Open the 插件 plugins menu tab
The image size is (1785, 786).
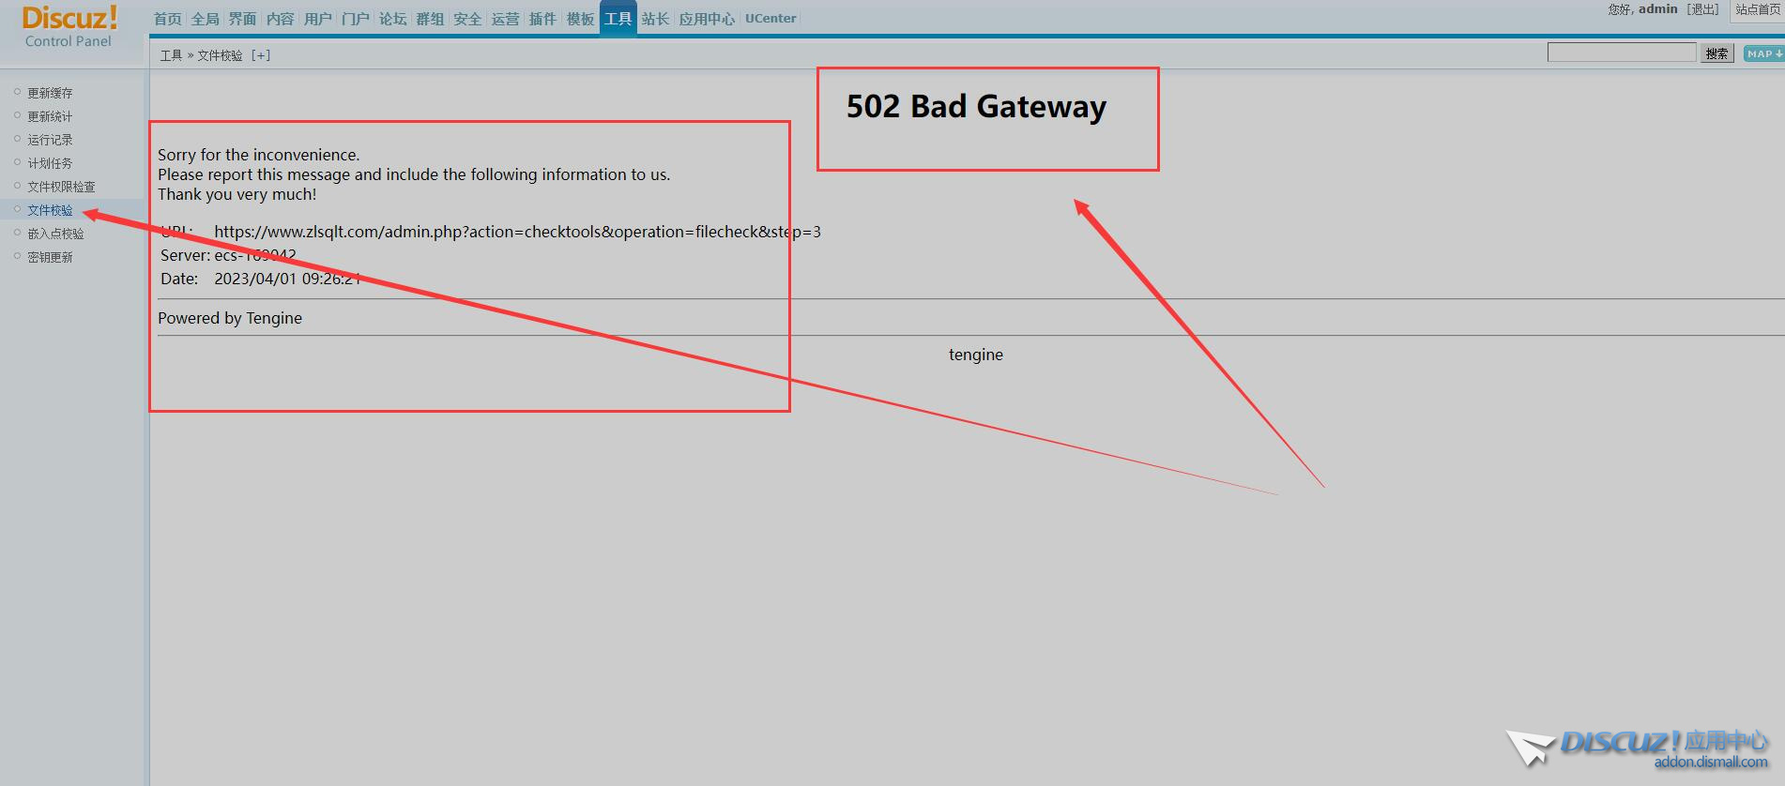pos(542,19)
